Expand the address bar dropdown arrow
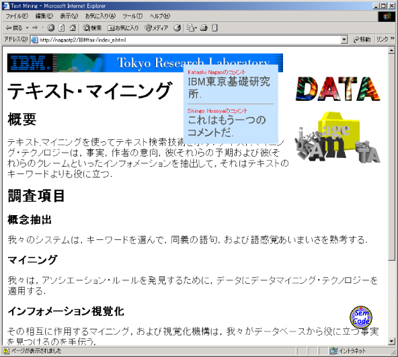Image resolution: width=398 pixels, height=357 pixels. [344, 40]
